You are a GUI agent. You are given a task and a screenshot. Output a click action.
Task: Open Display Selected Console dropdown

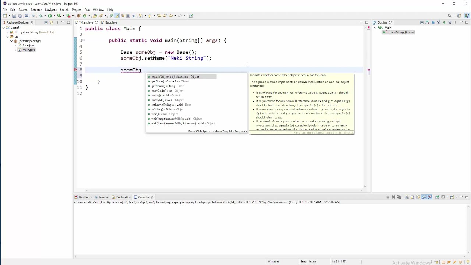coord(447,197)
